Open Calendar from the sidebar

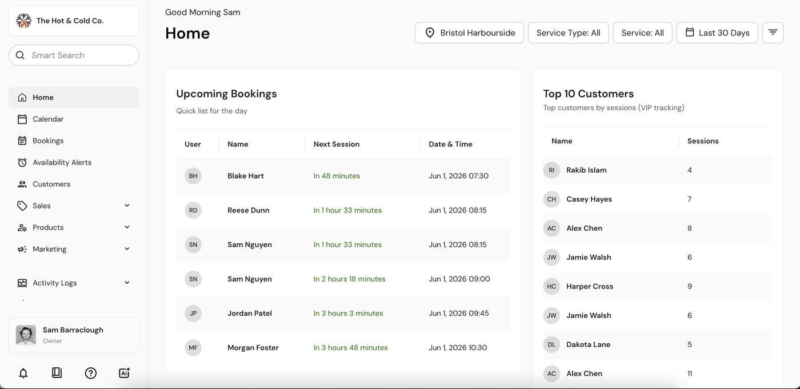[x=74, y=119]
